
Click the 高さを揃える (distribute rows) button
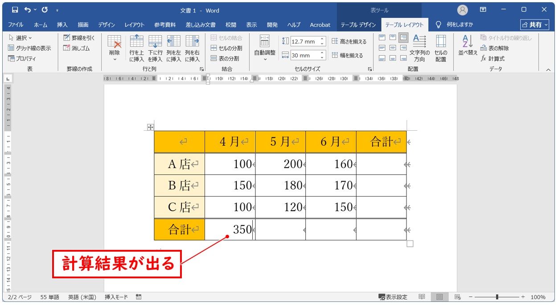click(x=349, y=41)
